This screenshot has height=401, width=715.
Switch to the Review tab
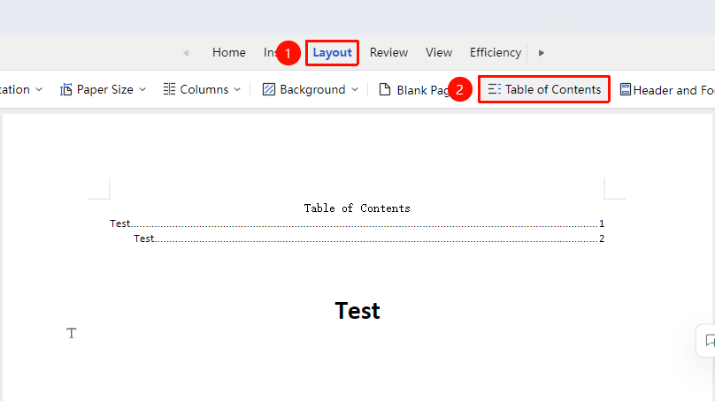388,53
